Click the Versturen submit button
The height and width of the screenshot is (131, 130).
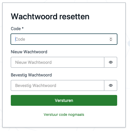click(x=64, y=100)
